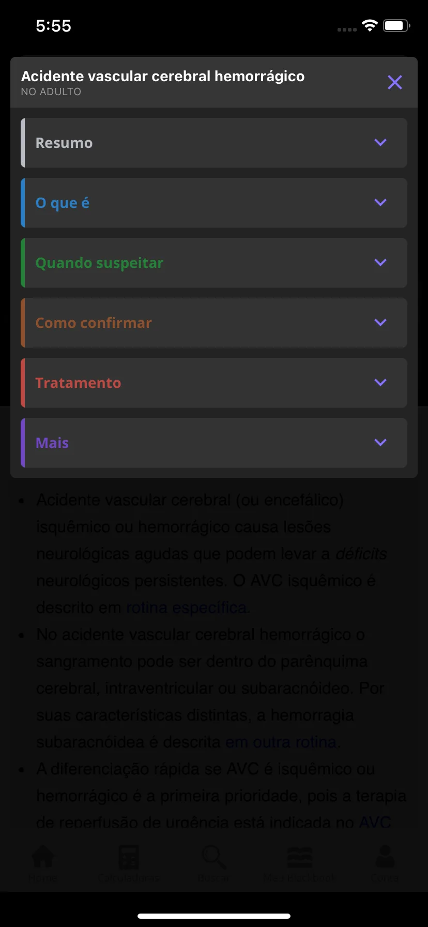Open the Meu Blackbook tab icon
The width and height of the screenshot is (428, 927).
300,857
